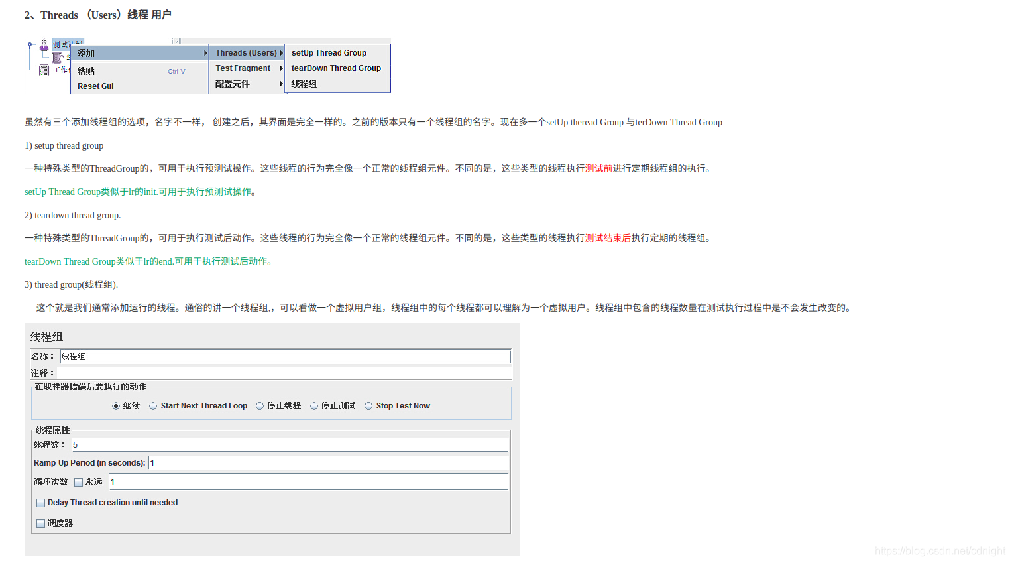1012x563 pixels.
Task: Select the 停止线程 radio button
Action: (x=260, y=406)
